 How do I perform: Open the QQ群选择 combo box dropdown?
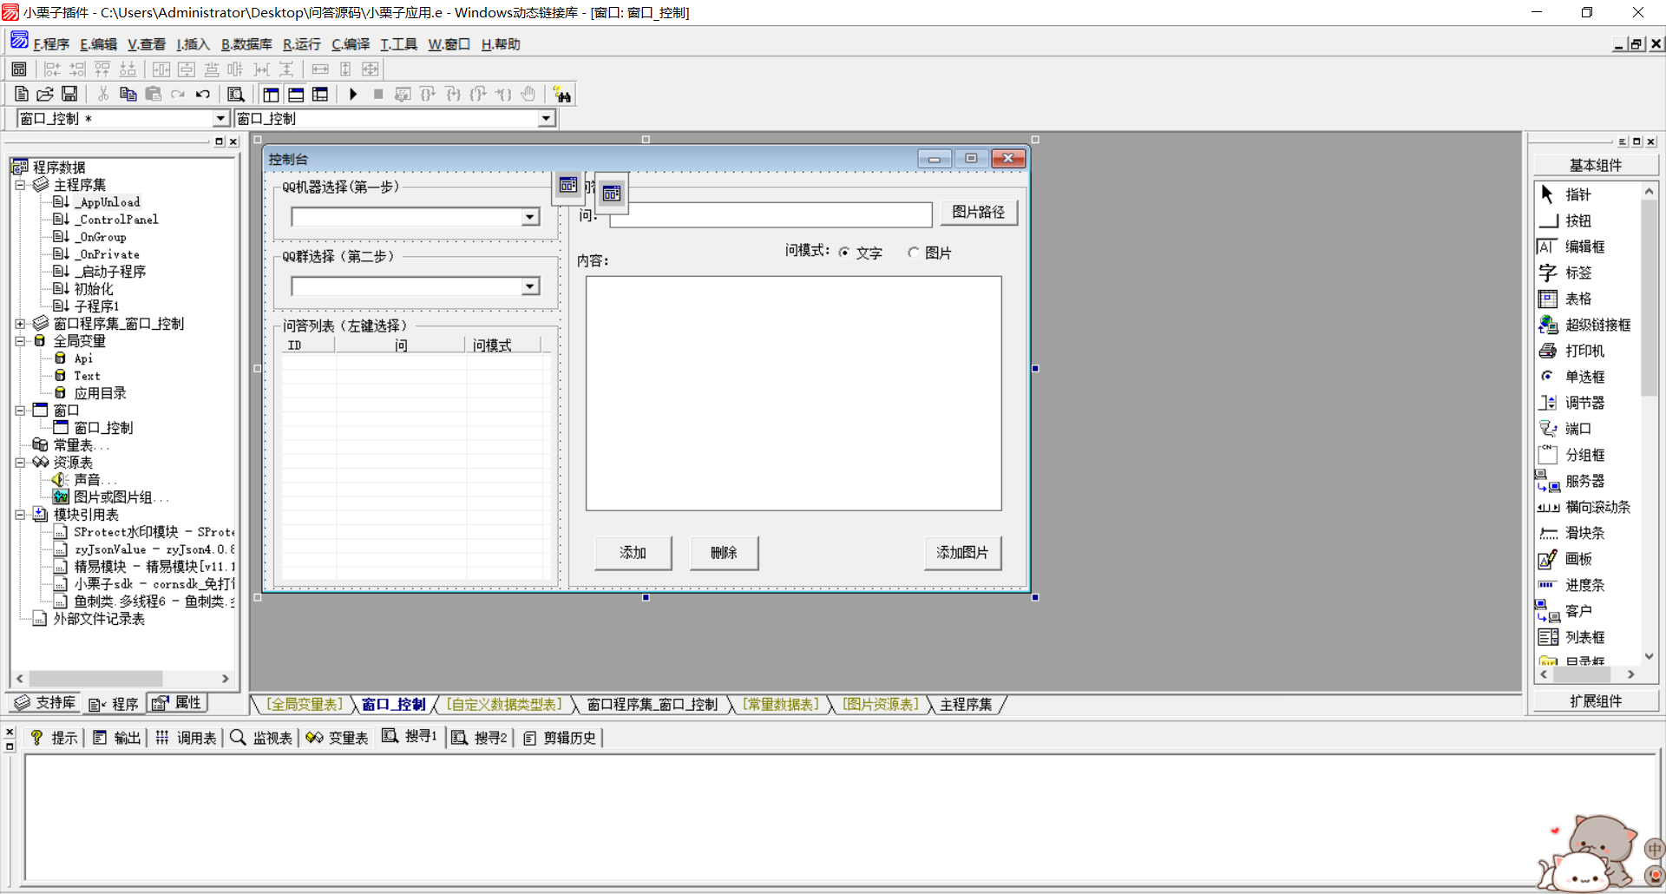(530, 286)
